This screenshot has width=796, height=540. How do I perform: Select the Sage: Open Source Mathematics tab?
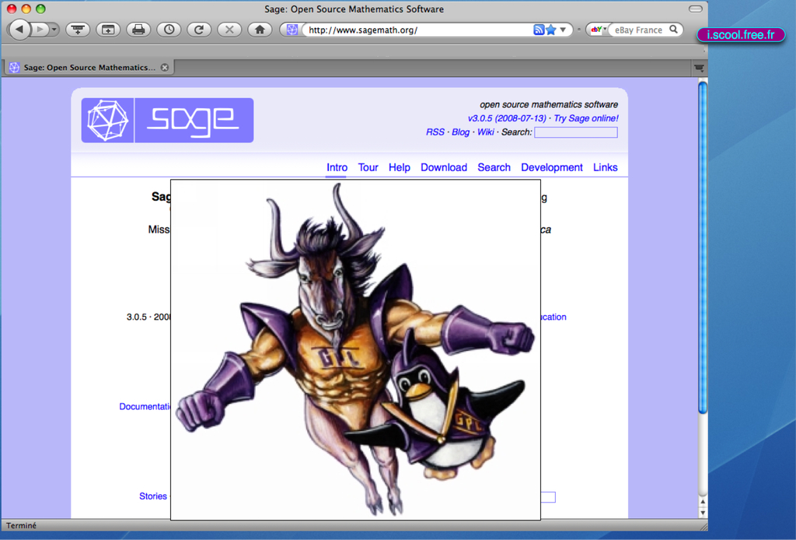[x=89, y=67]
